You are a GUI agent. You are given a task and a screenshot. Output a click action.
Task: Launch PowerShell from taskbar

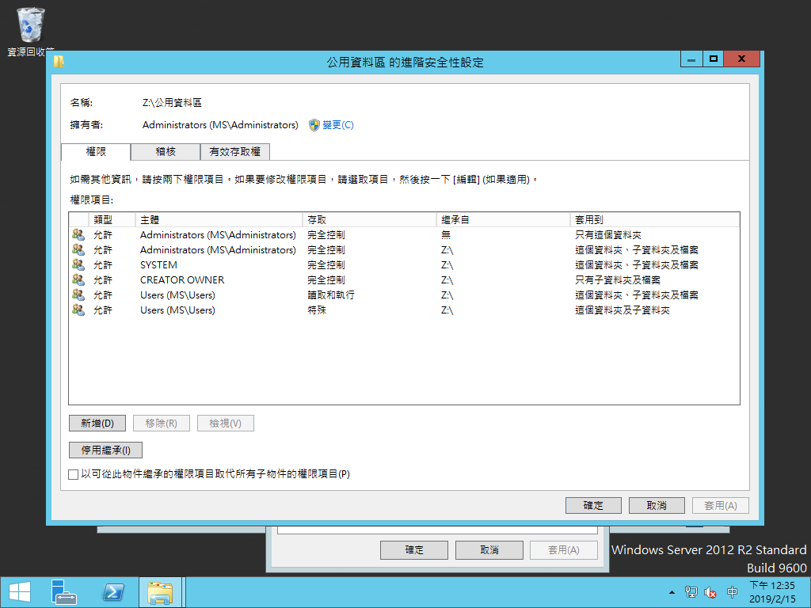[x=113, y=592]
